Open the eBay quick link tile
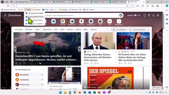This screenshot has width=169, height=95. (100, 22)
